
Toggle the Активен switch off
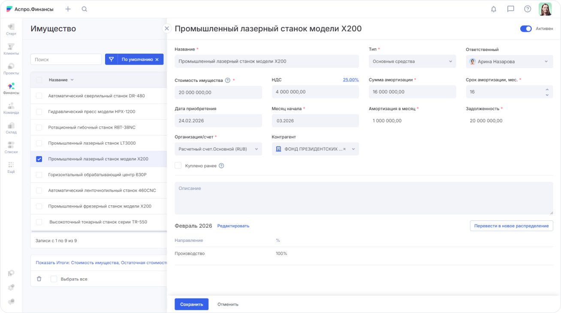click(x=525, y=29)
